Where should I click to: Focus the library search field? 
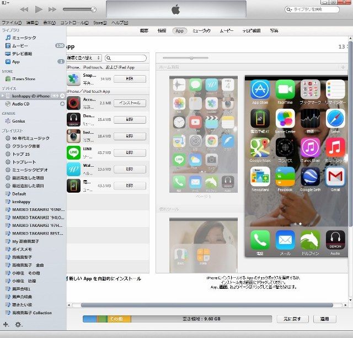[312, 9]
